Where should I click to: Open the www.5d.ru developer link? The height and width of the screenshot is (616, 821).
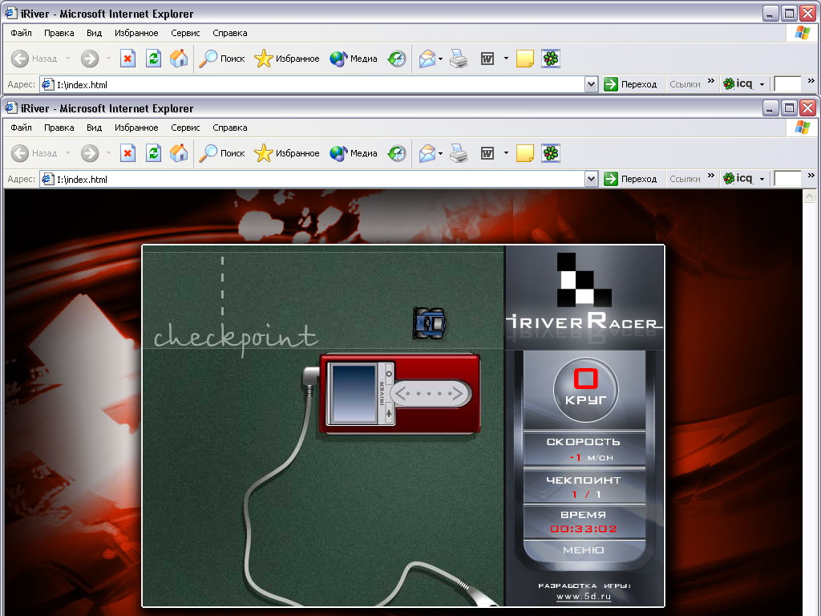(x=584, y=597)
